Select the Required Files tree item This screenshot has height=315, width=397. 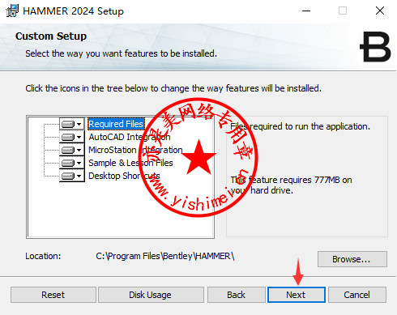click(x=116, y=124)
